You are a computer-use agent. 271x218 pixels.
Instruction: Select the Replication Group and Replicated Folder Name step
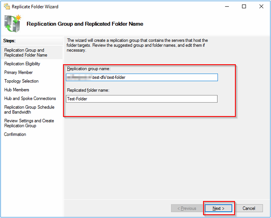[x=25, y=53]
